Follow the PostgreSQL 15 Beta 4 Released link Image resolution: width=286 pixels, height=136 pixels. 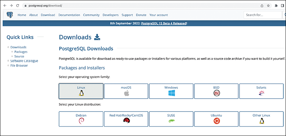(x=164, y=23)
